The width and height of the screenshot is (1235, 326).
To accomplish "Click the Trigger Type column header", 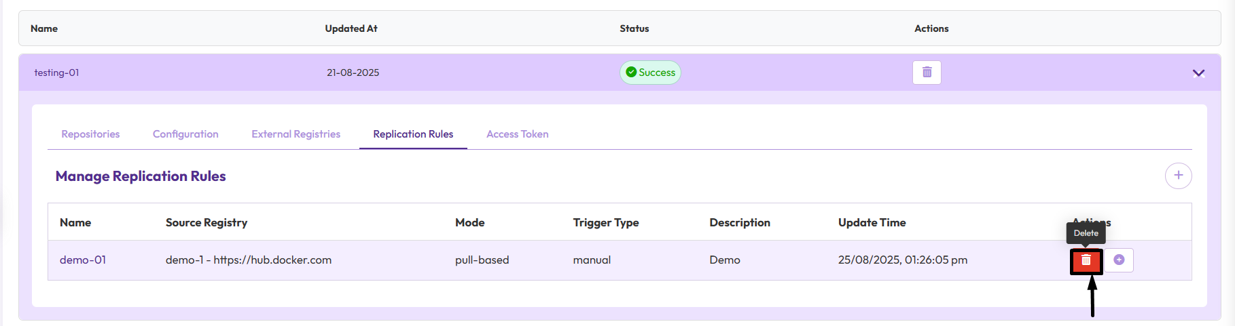I will click(x=606, y=222).
